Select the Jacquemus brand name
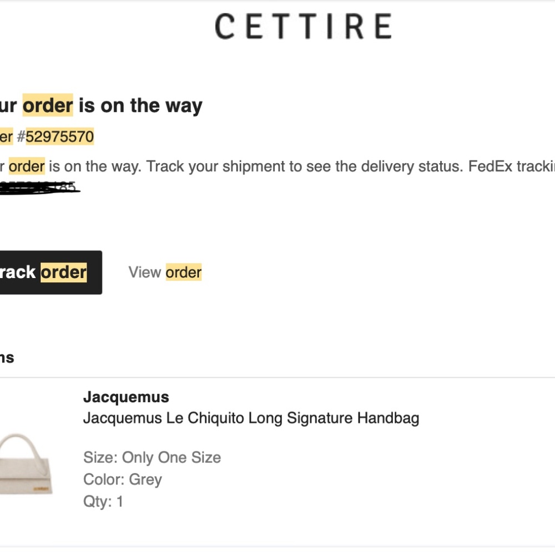Image resolution: width=555 pixels, height=555 pixels. (126, 397)
